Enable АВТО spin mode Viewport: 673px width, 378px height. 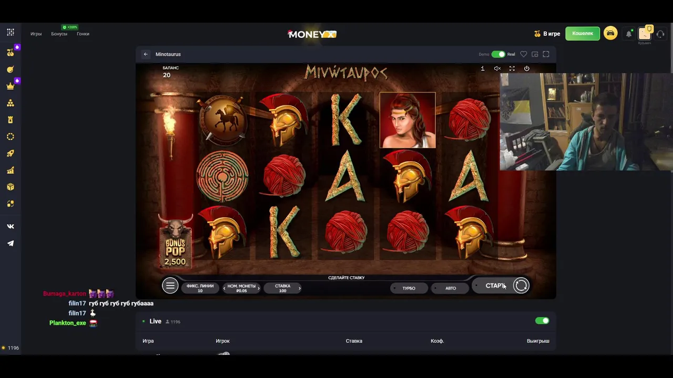[x=451, y=288]
